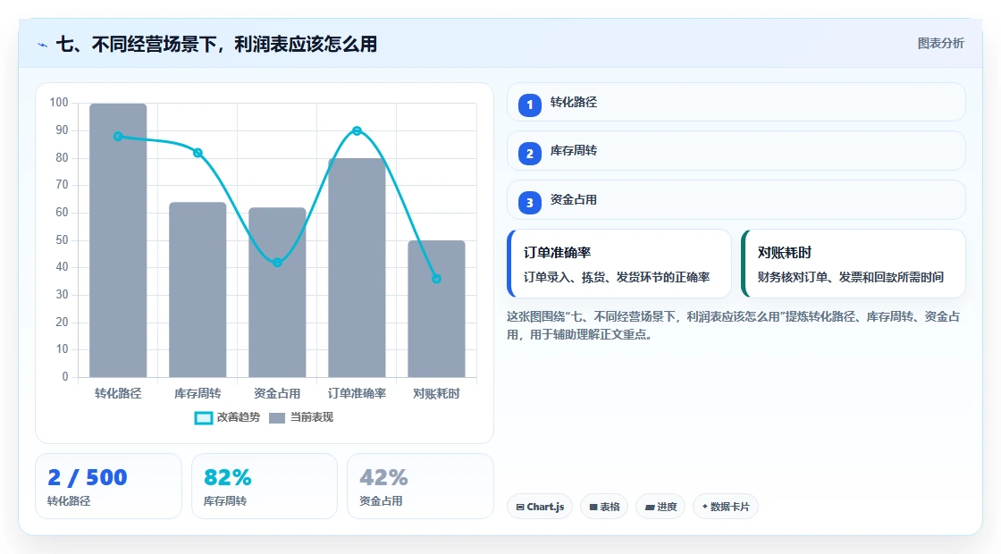Click the trend line point at 转化路径

coord(118,137)
